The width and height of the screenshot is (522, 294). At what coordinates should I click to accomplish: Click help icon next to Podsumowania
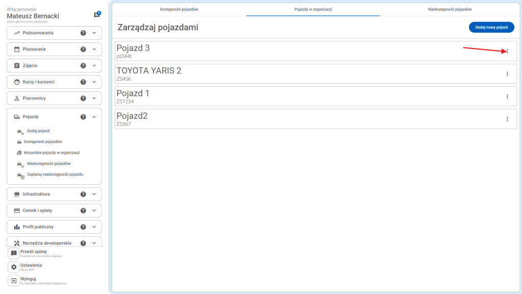coord(83,33)
